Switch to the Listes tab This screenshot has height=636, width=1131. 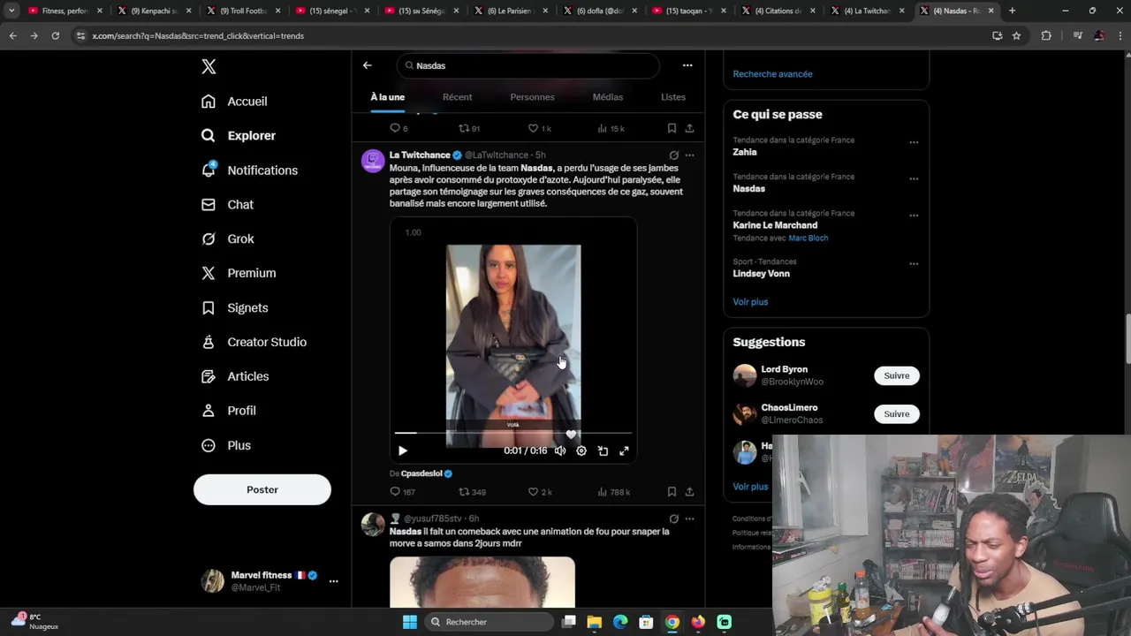(673, 97)
